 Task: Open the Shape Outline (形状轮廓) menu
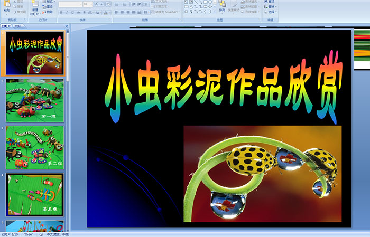[249, 6]
